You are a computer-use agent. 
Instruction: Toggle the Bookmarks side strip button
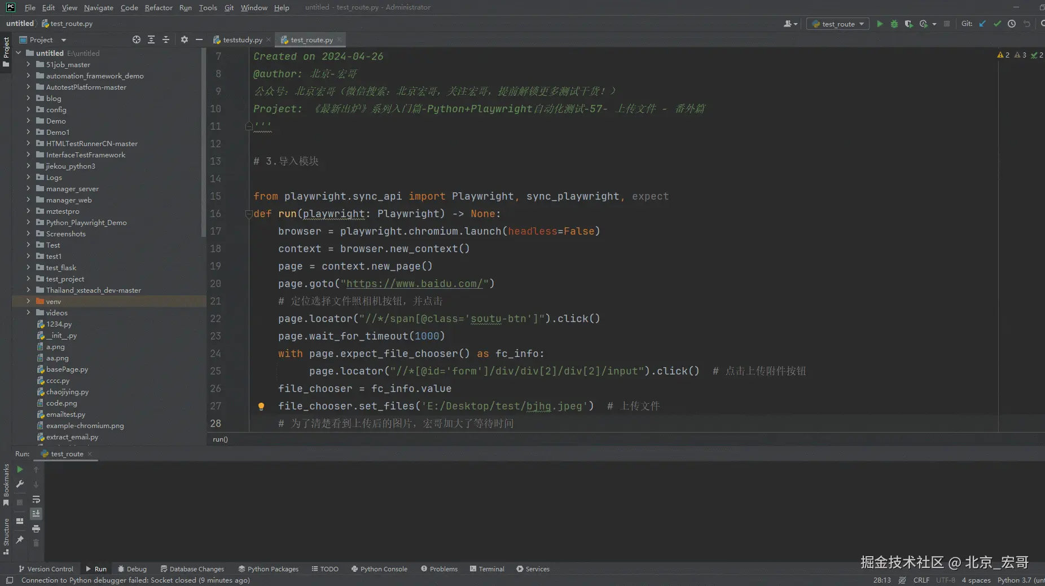pyautogui.click(x=6, y=484)
